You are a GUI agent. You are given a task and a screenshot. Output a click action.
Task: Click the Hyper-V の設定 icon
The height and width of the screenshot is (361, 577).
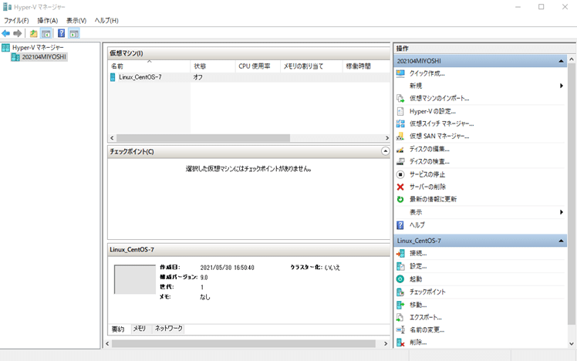pyautogui.click(x=400, y=111)
